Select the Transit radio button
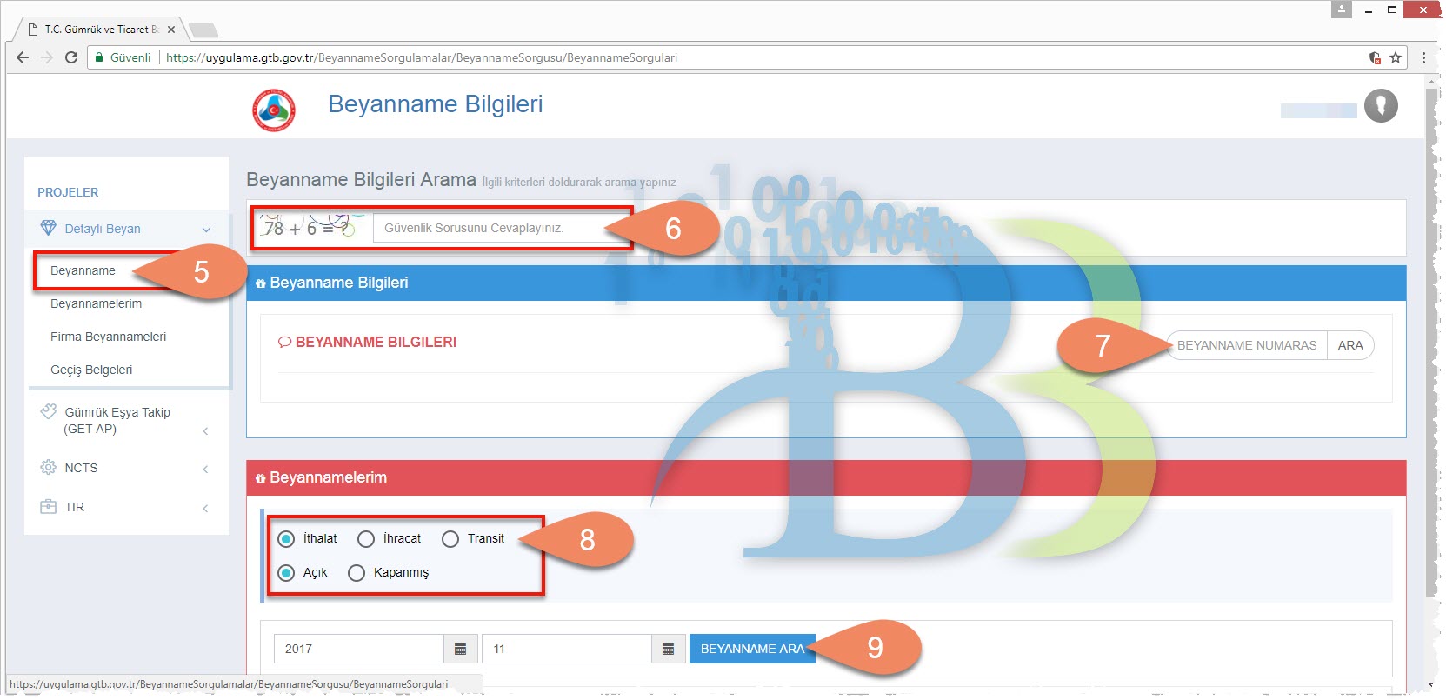This screenshot has height=700, width=1446. (450, 539)
